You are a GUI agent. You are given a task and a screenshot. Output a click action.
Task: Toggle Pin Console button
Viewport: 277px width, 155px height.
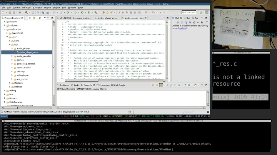185,85
